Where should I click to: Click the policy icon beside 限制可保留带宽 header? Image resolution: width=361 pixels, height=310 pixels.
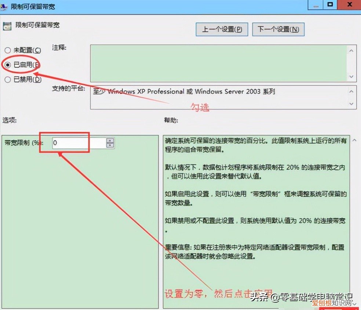(x=8, y=25)
